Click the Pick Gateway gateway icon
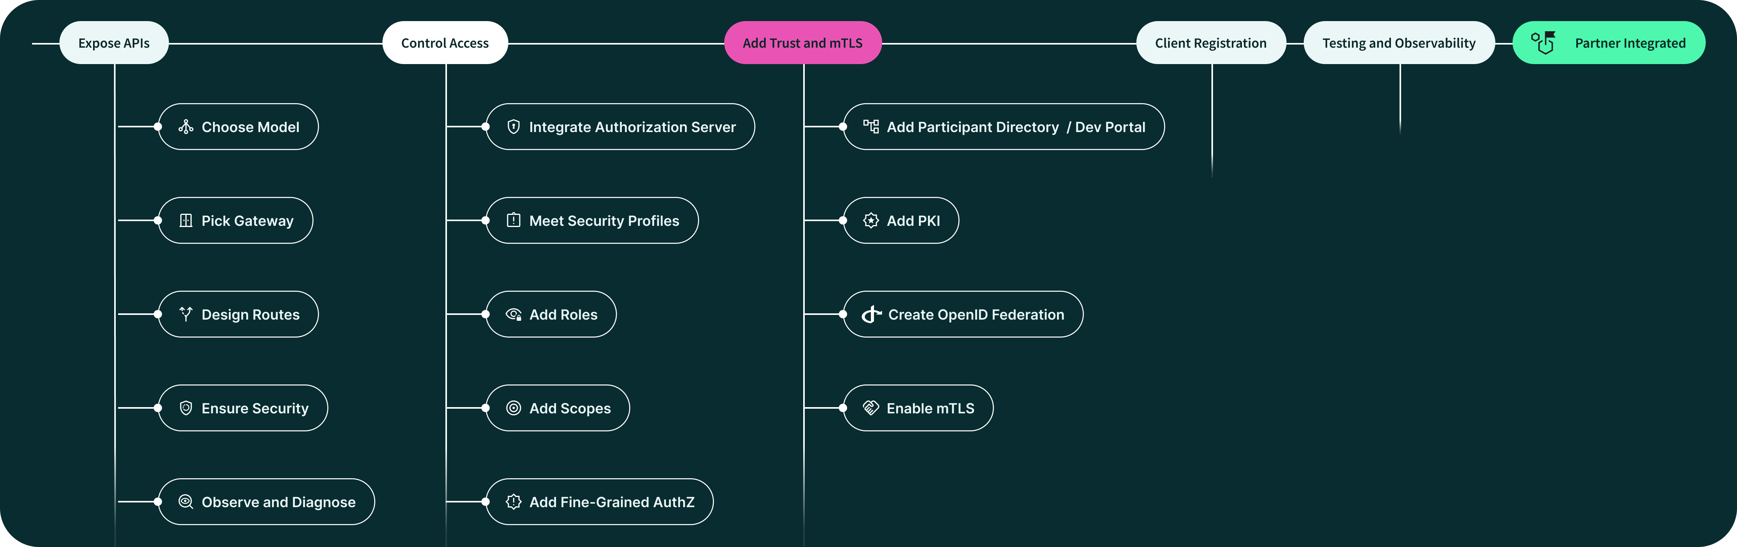 [x=185, y=220]
